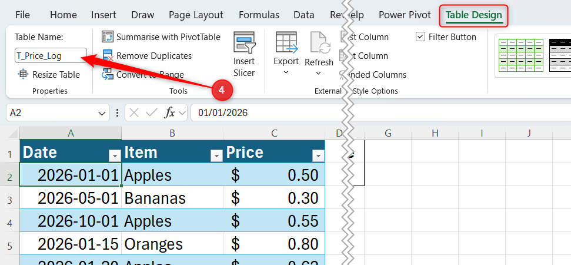Click the Remove Duplicates icon

click(x=108, y=55)
